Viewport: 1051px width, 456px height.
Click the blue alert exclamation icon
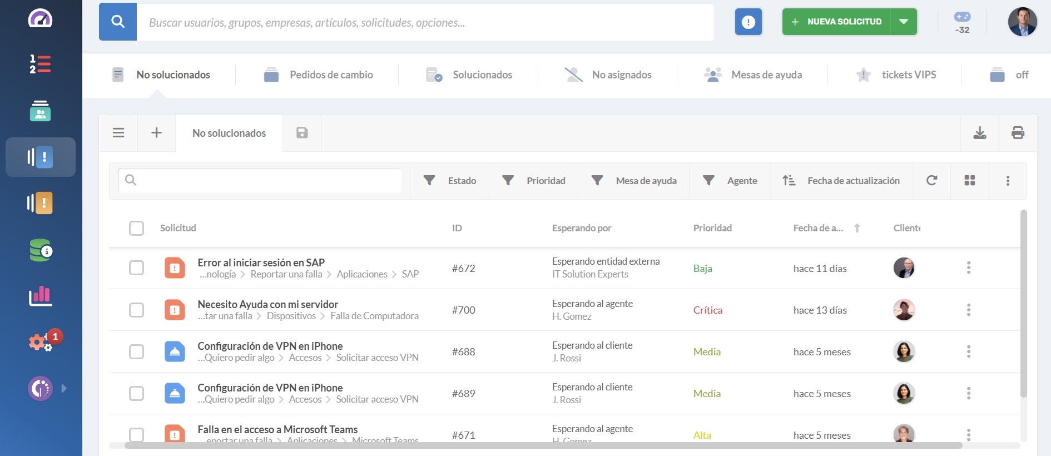748,22
